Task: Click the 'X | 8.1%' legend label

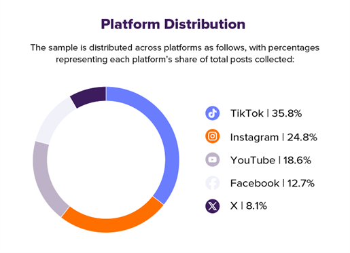Action: coord(249,206)
